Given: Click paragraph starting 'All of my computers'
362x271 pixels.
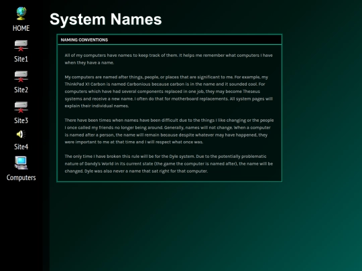Looking at the screenshot, I should pyautogui.click(x=169, y=59).
